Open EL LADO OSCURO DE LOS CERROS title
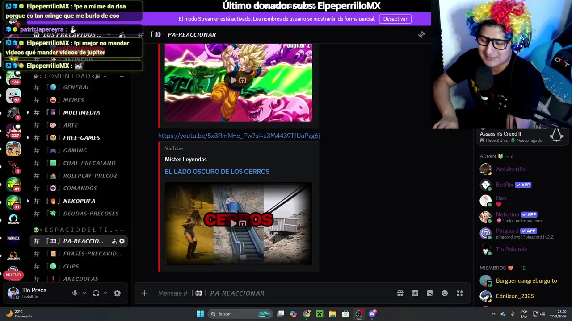Image resolution: width=572 pixels, height=321 pixels. click(x=217, y=172)
